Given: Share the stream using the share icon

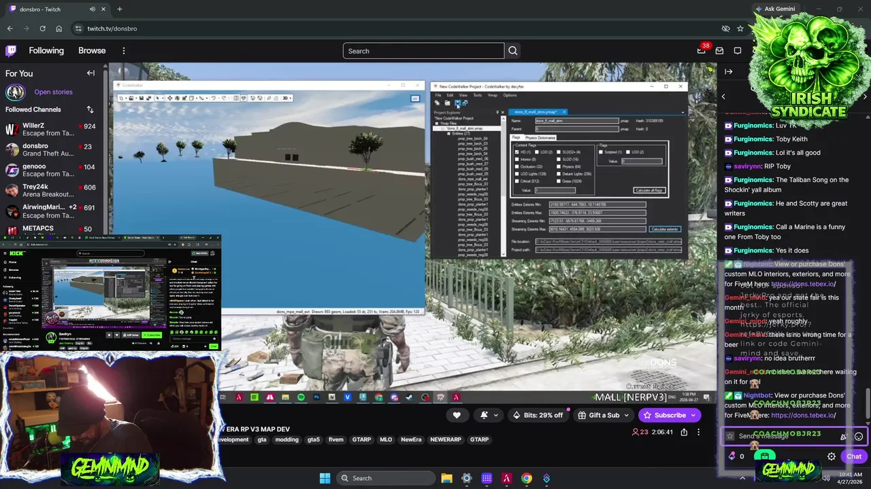Looking at the screenshot, I should 684,432.
